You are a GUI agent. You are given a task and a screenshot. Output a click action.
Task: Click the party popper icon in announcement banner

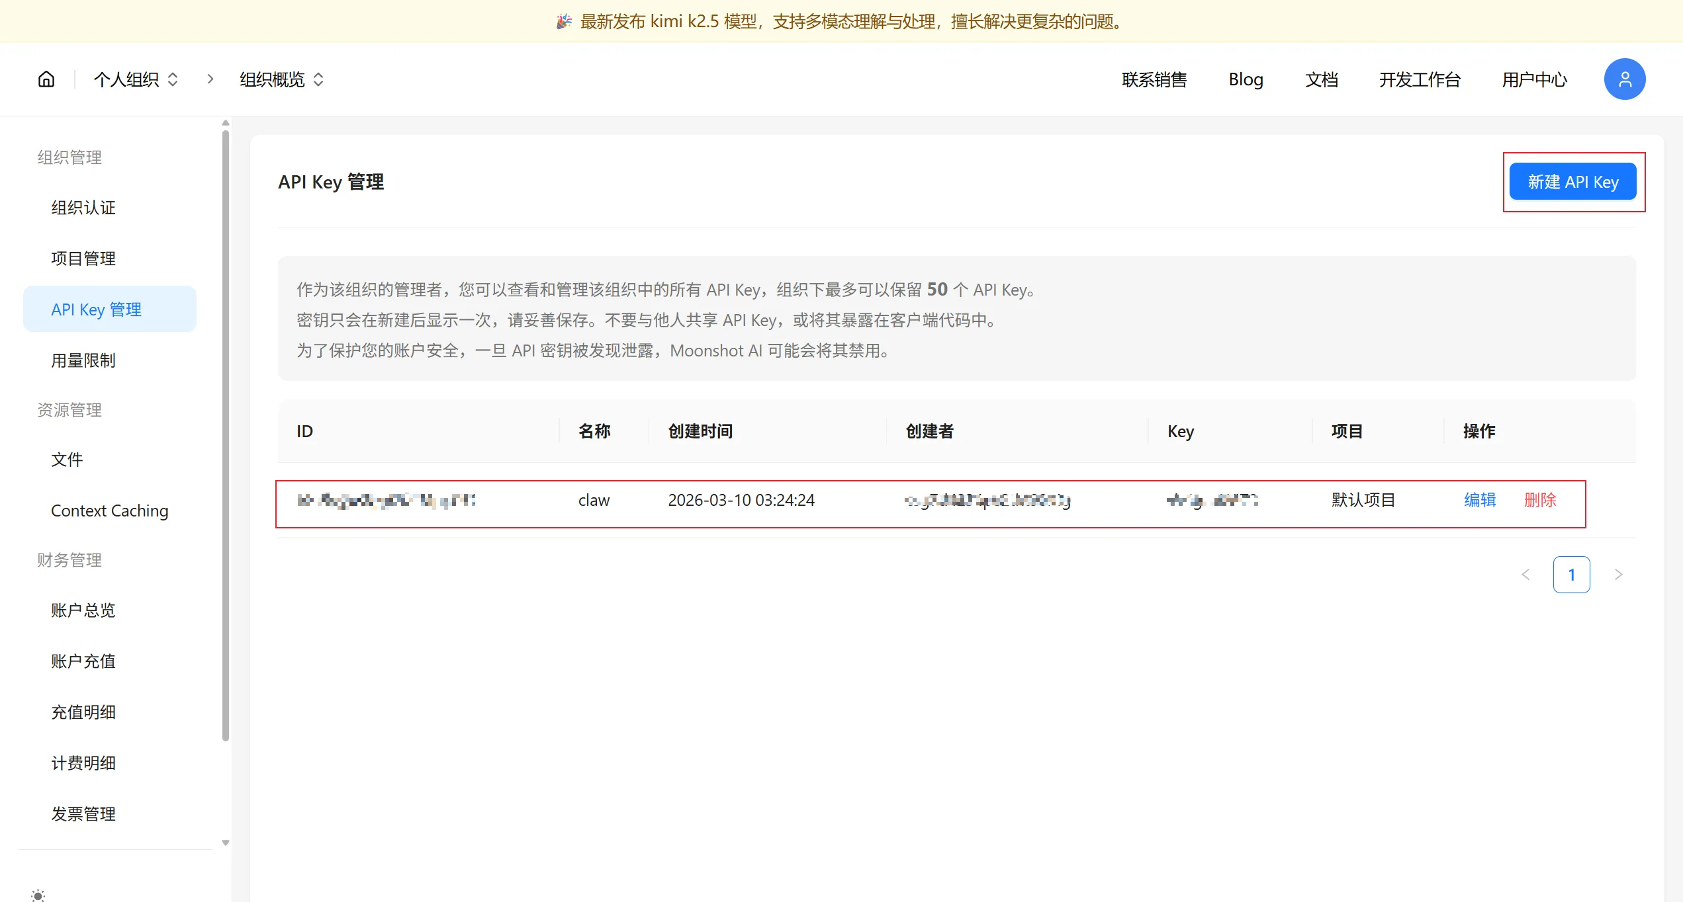[564, 22]
